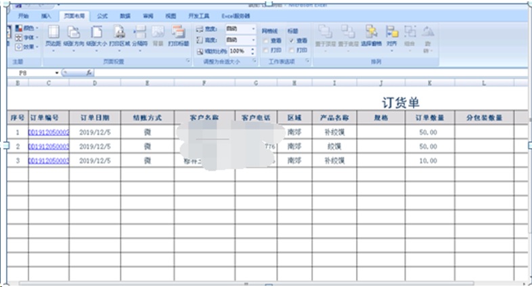Screen dimensions: 532x287
Task: Expand the 宽度 (Width) dropdown
Action: click(254, 30)
